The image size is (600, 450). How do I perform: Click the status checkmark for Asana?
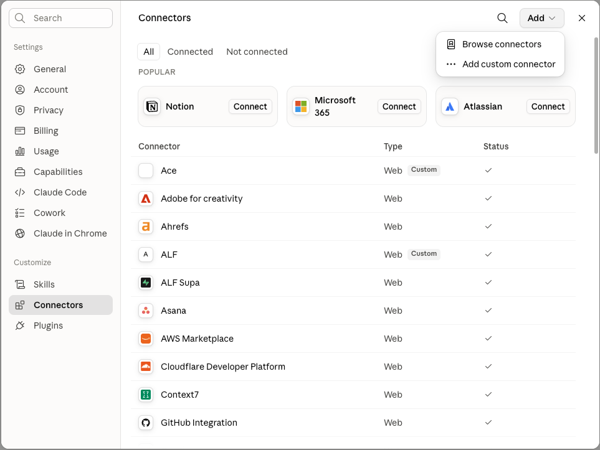point(488,311)
